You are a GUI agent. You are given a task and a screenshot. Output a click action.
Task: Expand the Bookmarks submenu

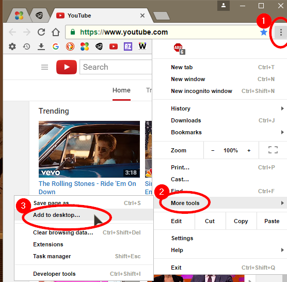pyautogui.click(x=220, y=132)
